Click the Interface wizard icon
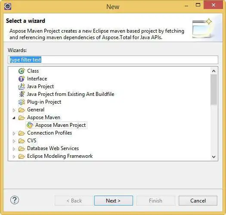Image resolution: width=226 pixels, height=215 pixels. tap(22, 79)
